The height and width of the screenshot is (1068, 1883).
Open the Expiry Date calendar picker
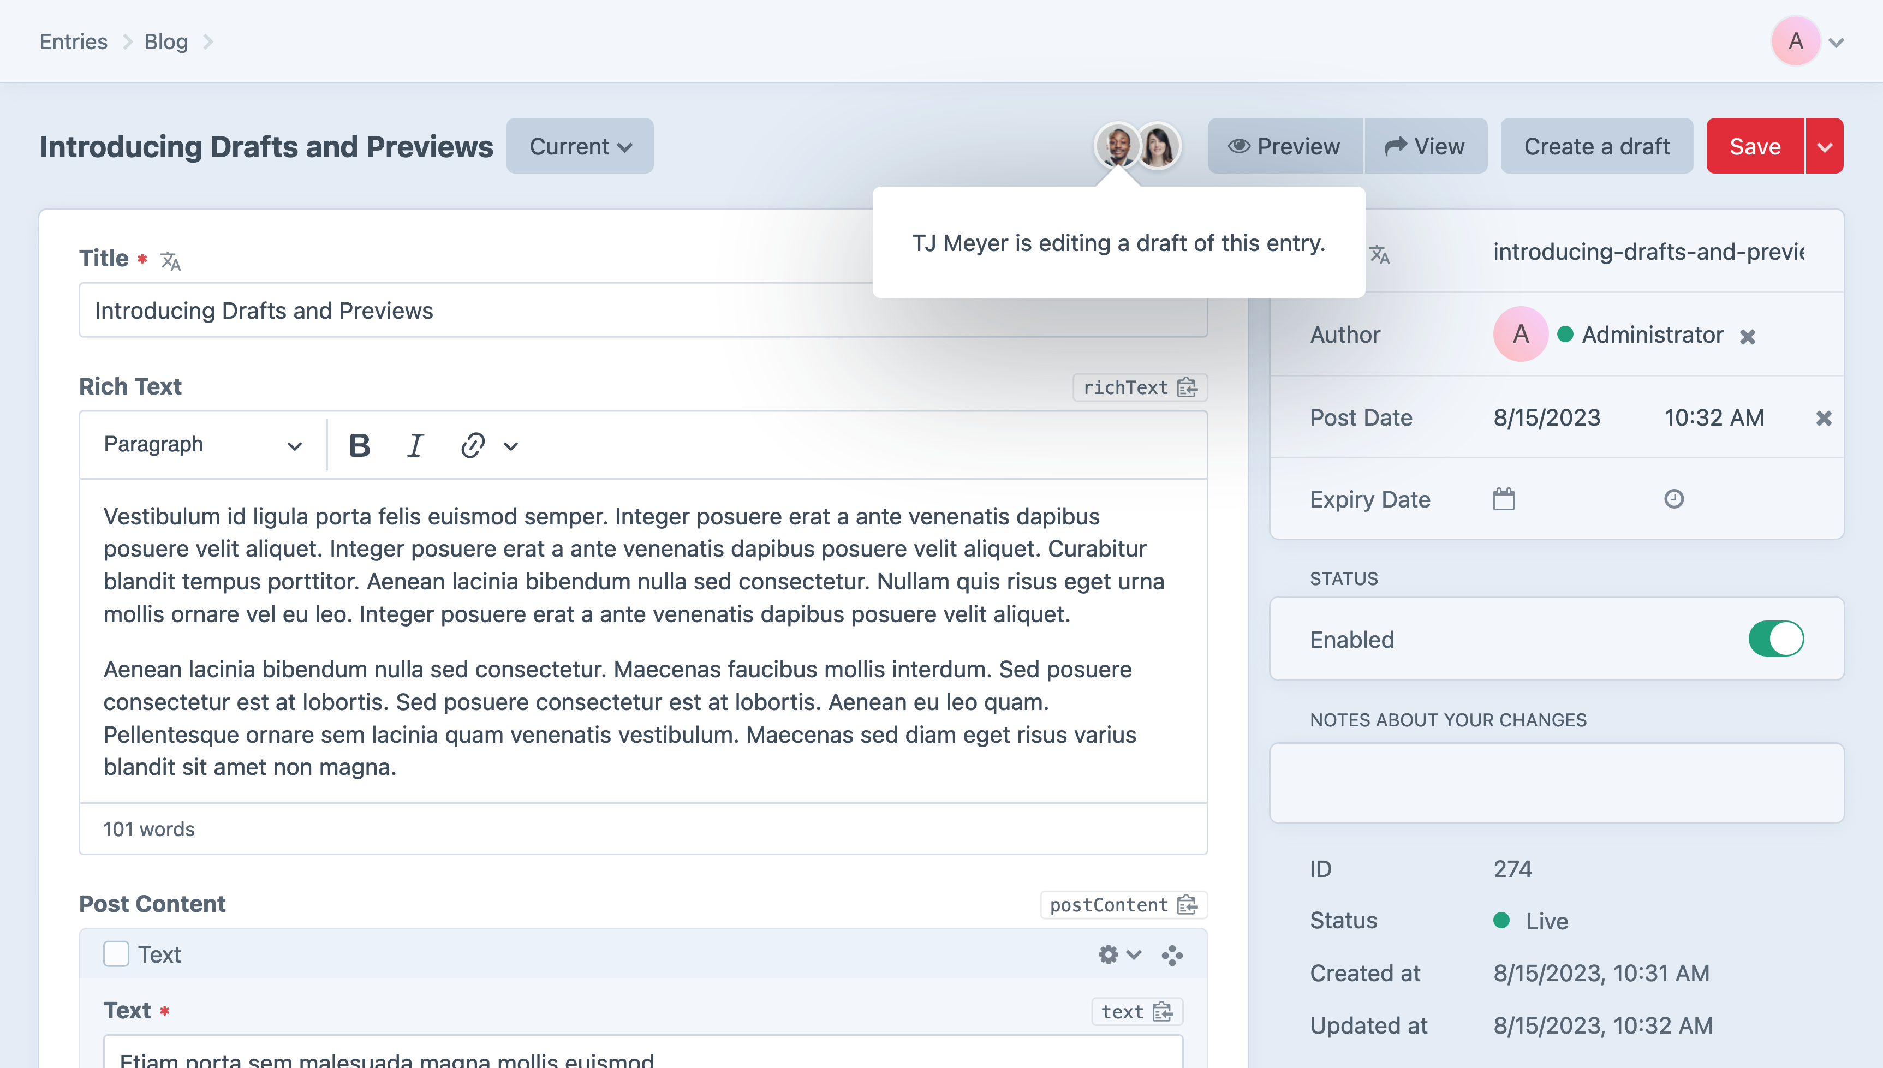coord(1503,499)
